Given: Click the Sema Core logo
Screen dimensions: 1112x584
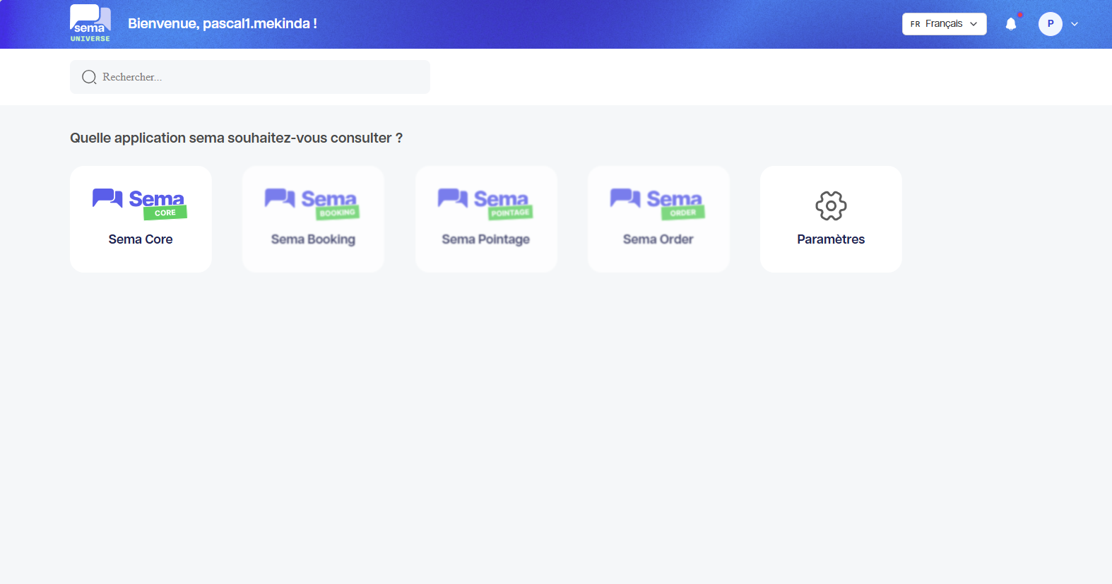Looking at the screenshot, I should tap(140, 203).
